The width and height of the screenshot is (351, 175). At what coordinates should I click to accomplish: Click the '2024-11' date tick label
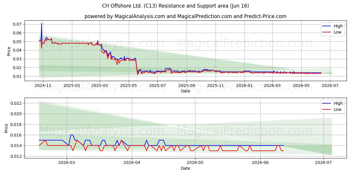(x=43, y=85)
